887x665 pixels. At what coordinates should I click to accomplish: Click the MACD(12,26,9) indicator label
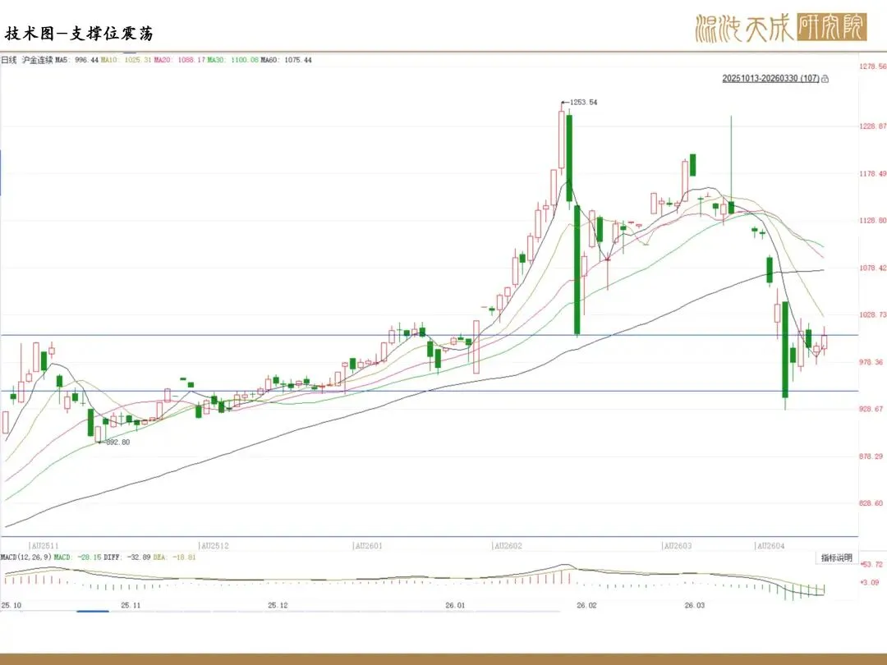point(26,557)
